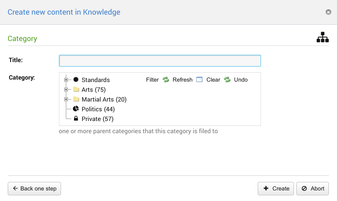
Task: Click the Standards certificate badge icon
Action: point(76,80)
